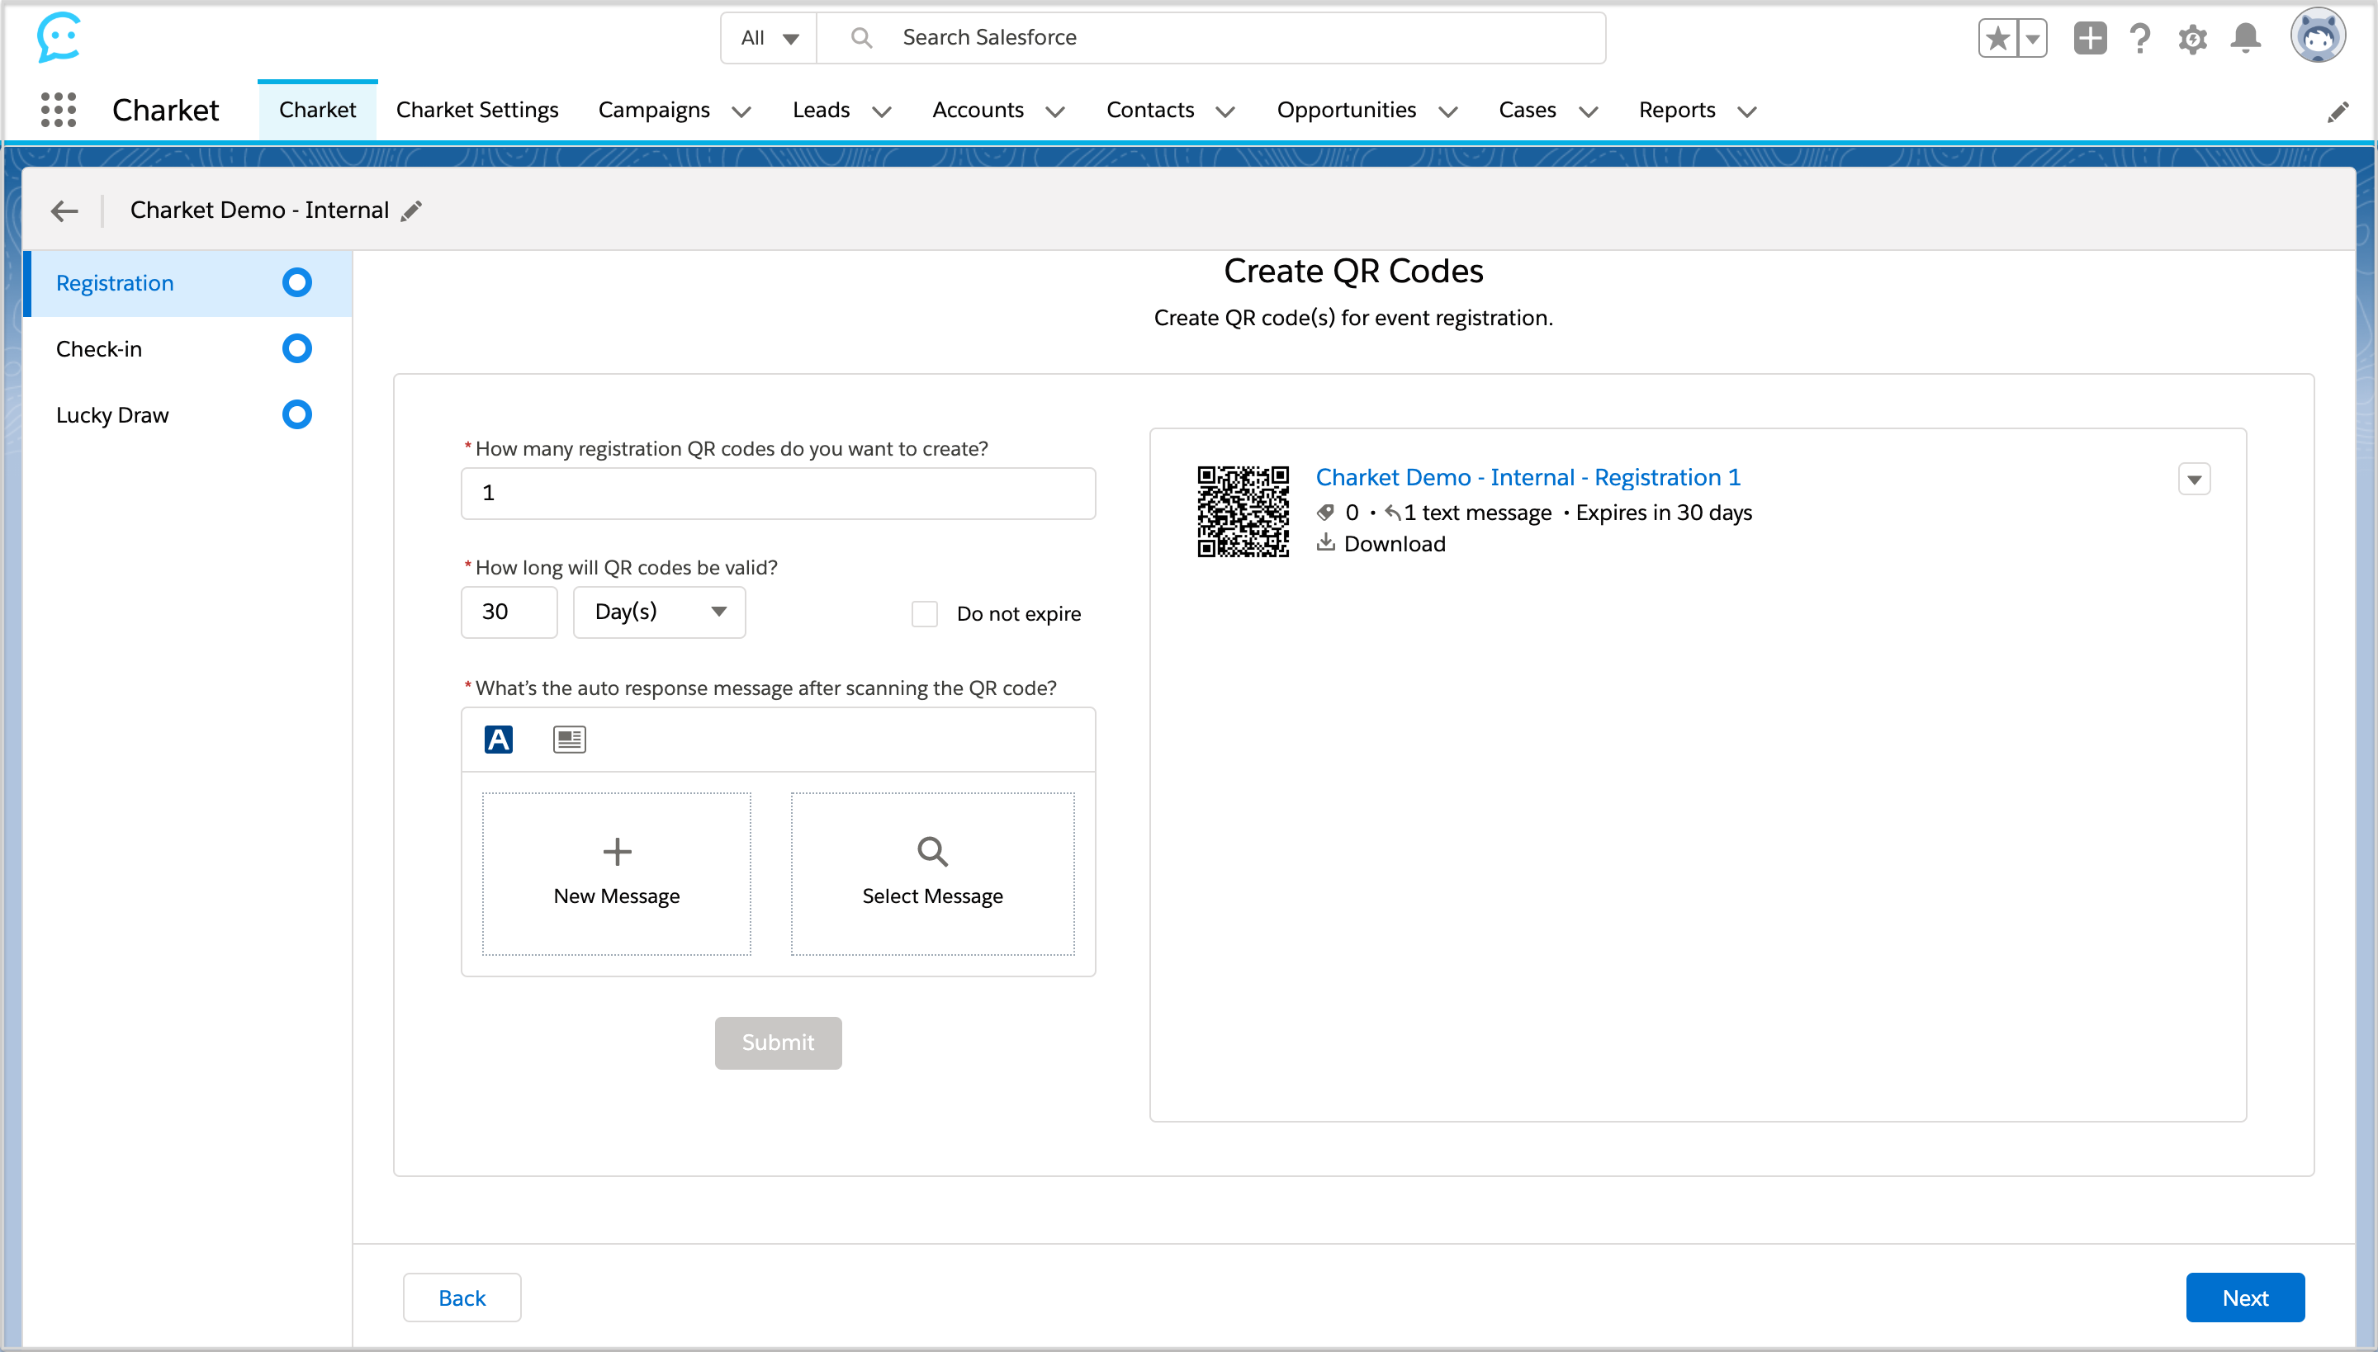This screenshot has height=1352, width=2378.
Task: Open the App Launcher grid icon
Action: [x=58, y=110]
